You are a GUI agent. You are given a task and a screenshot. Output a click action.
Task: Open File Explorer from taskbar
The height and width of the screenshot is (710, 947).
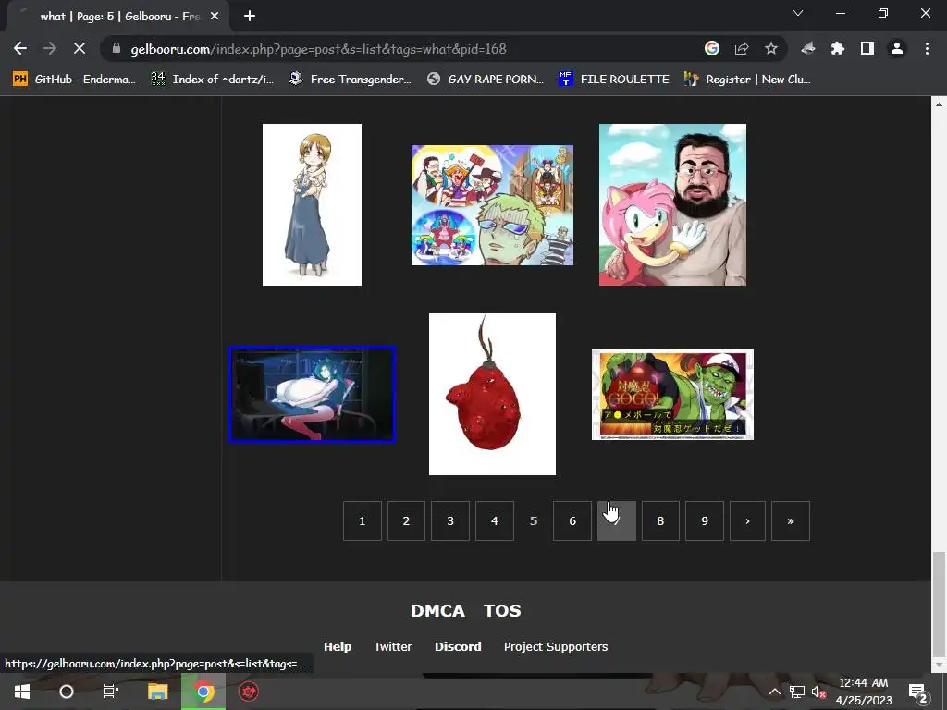pos(157,692)
